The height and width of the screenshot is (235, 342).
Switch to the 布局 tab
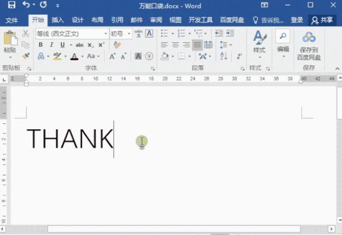pos(97,20)
